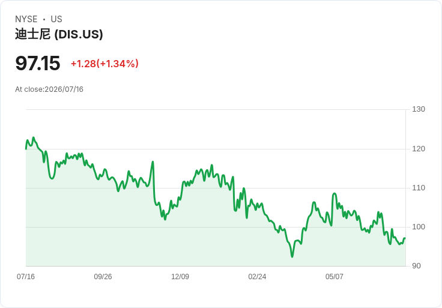Click the last data point of the line
Viewport: 442px width, 308px height.
[x=405, y=238]
